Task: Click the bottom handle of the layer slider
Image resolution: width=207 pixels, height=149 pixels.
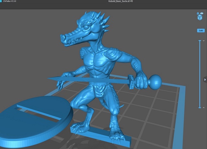Action: coord(200,108)
